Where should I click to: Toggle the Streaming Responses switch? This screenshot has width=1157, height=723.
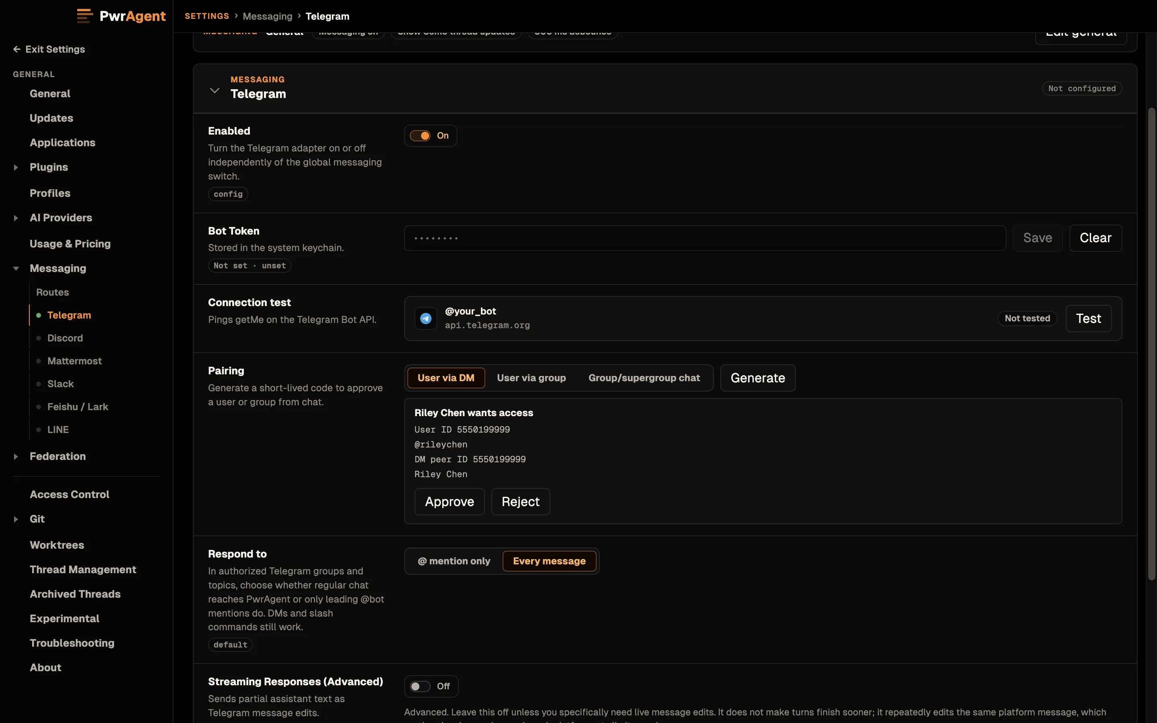click(420, 686)
